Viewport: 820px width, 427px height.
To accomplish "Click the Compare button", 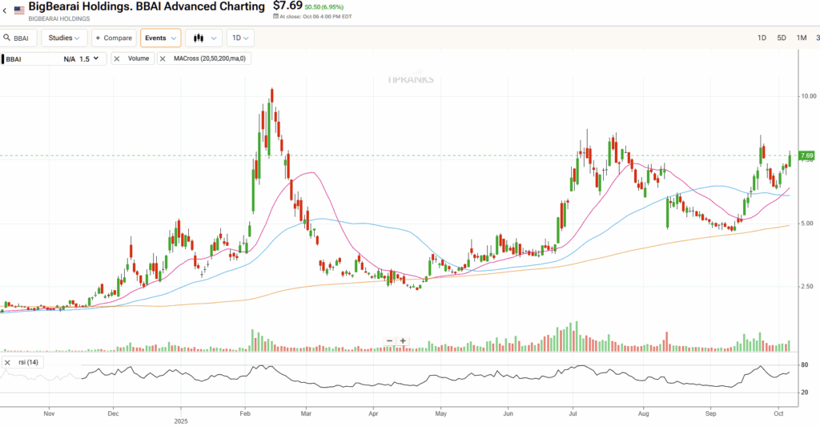I will pyautogui.click(x=112, y=38).
